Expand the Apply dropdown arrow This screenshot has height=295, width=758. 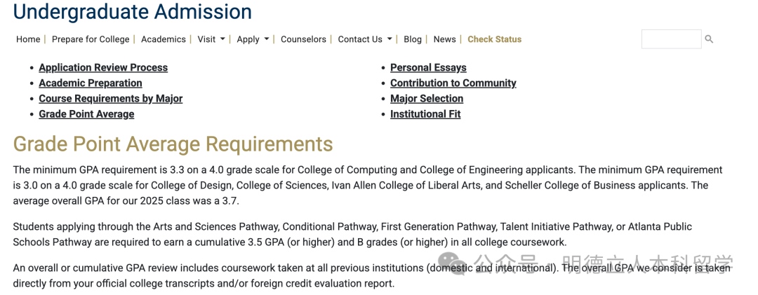(267, 39)
